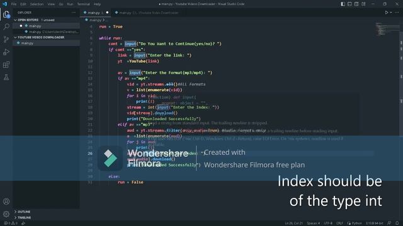Open Source Control view in activity bar
Screen dimensions: 403x226
click(x=6, y=39)
